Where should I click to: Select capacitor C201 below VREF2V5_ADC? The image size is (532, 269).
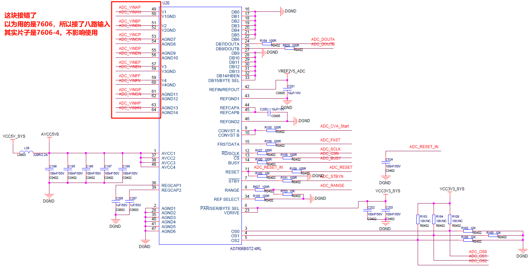[x=287, y=89]
